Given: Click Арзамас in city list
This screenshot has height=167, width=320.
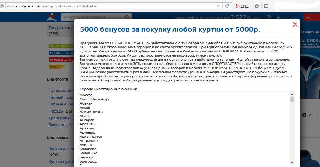Looking at the screenshot, I should point(87,128).
